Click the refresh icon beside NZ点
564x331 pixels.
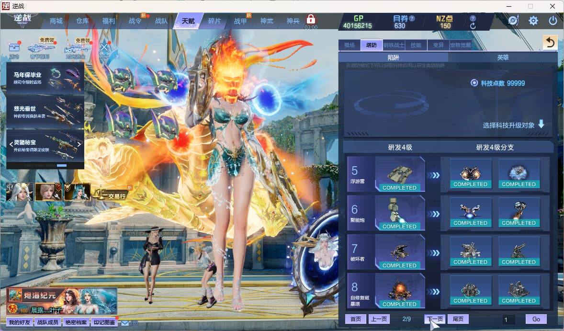coord(473,26)
